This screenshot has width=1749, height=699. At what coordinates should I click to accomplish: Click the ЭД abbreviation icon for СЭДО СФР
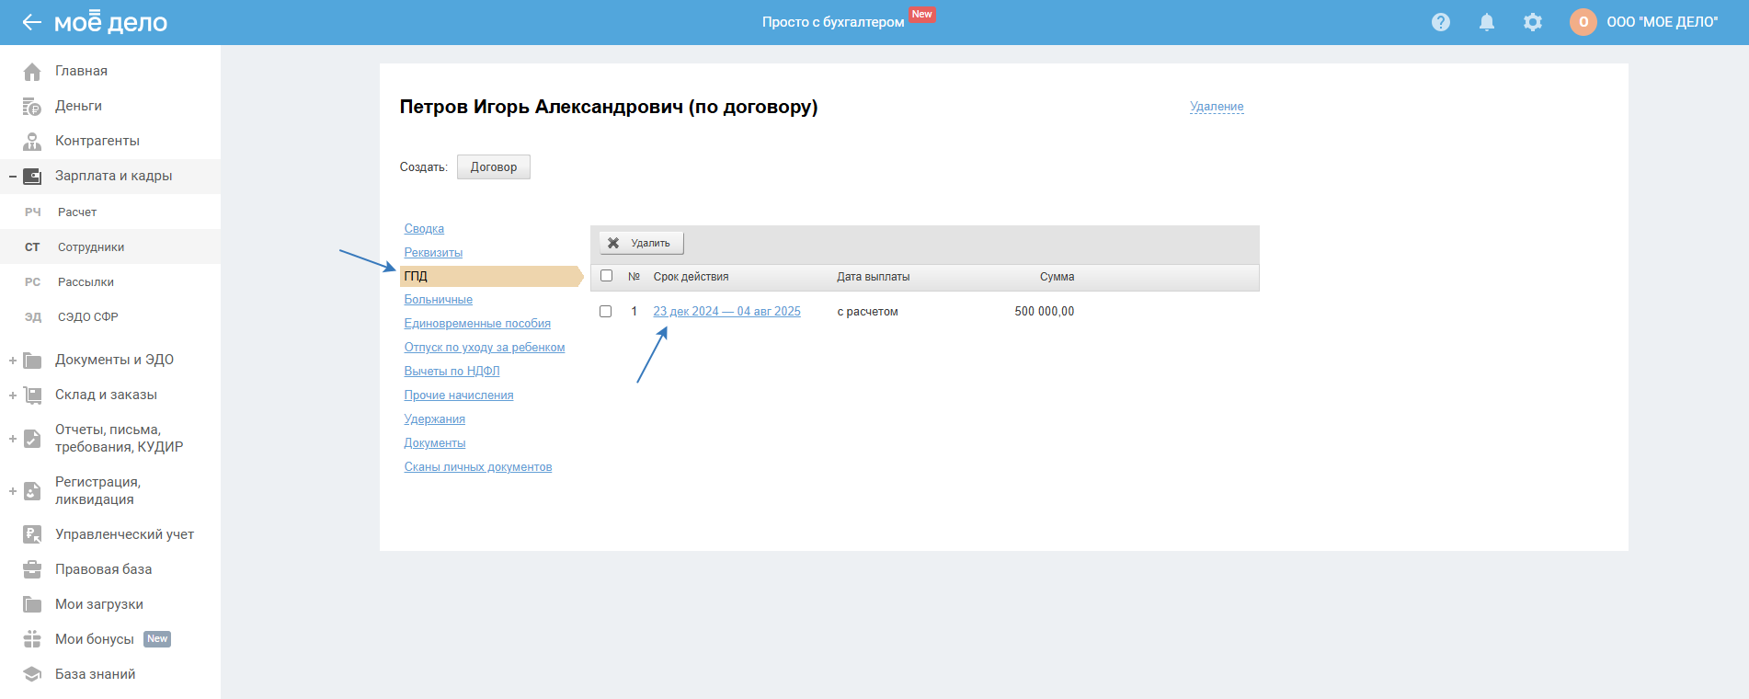click(32, 317)
